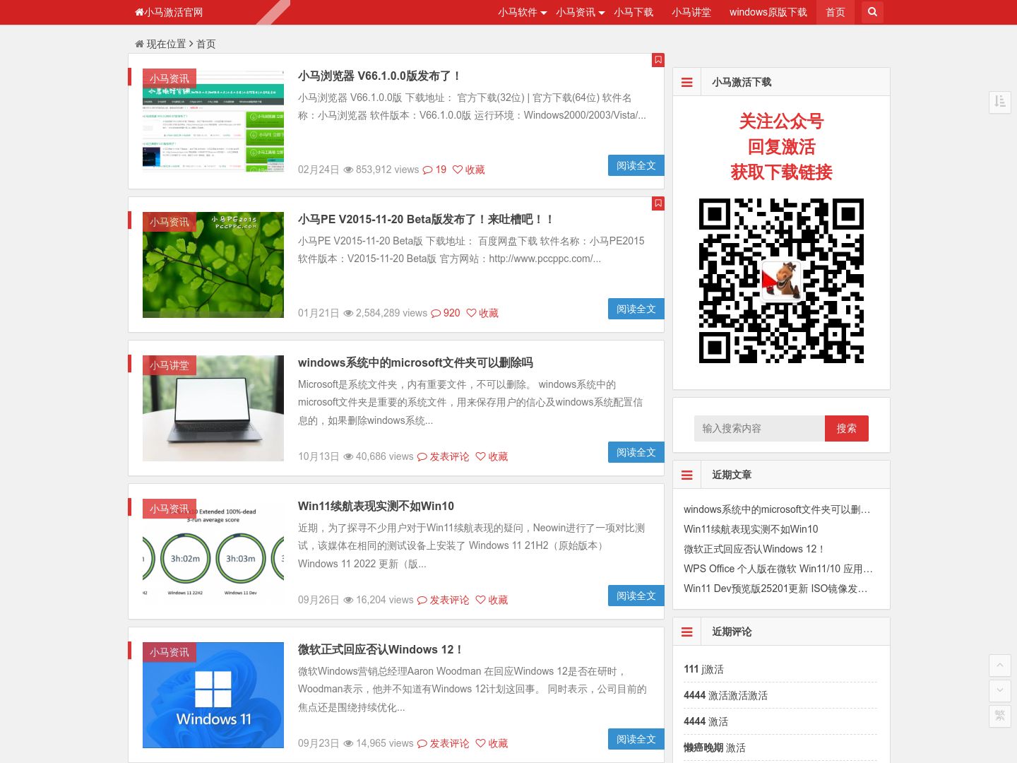
Task: Favorite the Windows 12 post via 收藏 heart
Action: pos(492,743)
